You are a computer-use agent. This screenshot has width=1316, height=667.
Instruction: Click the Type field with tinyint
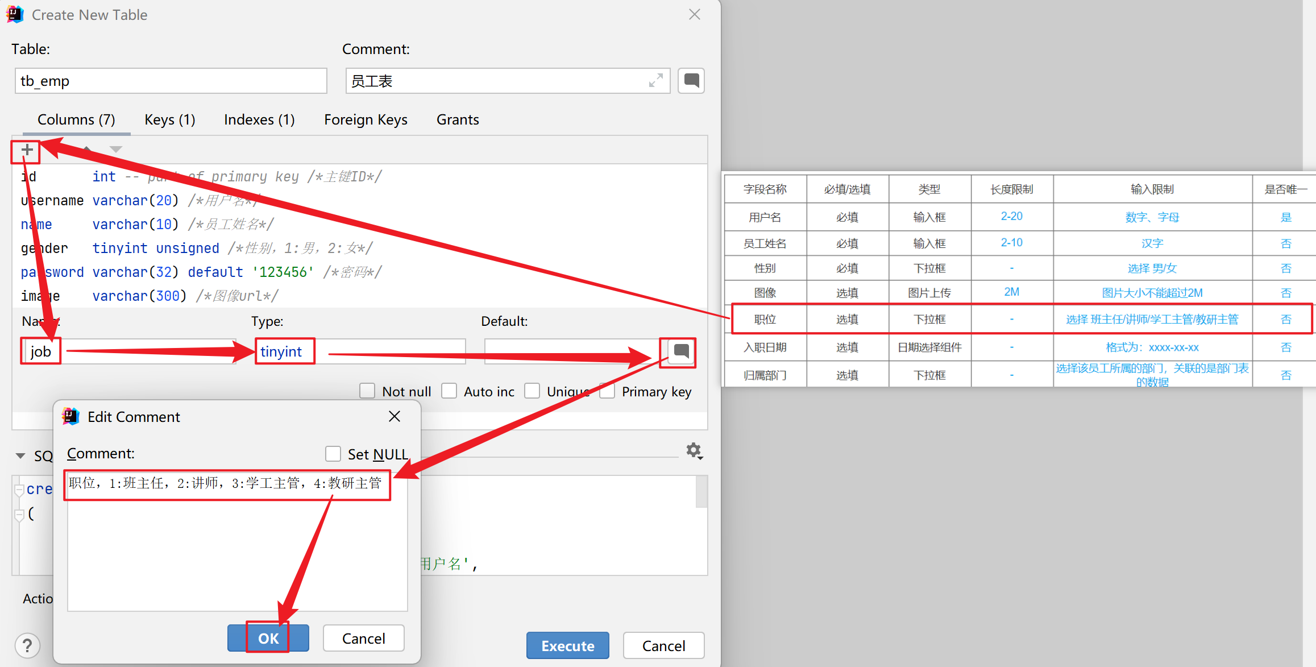point(361,351)
